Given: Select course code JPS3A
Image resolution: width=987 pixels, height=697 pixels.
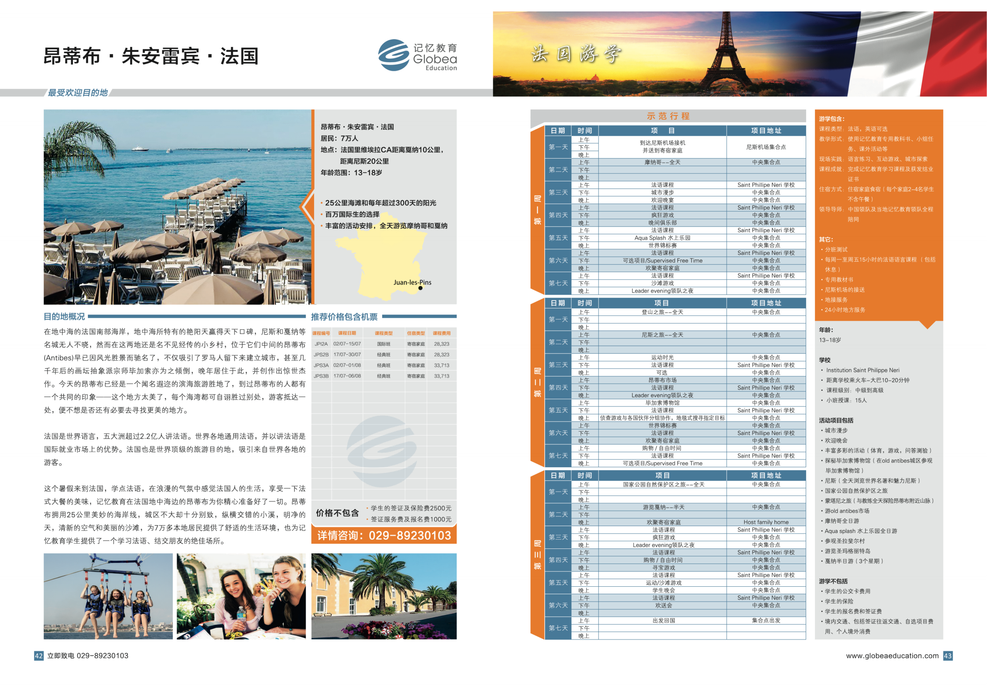Looking at the screenshot, I should point(321,365).
